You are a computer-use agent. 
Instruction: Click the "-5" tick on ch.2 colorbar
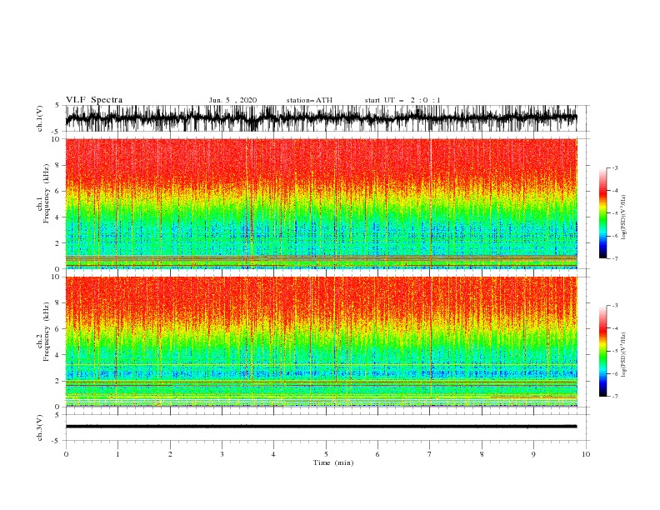614,351
